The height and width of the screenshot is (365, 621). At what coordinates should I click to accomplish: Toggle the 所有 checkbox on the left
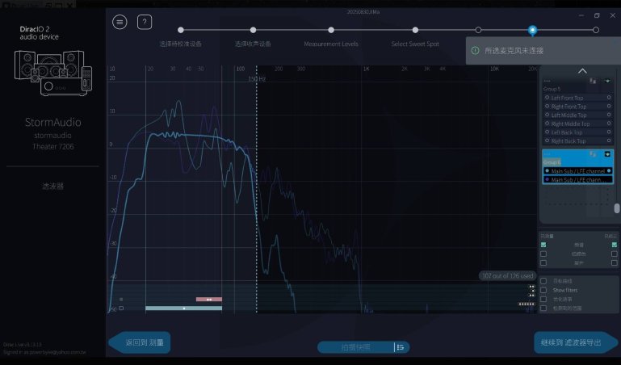[x=543, y=245]
